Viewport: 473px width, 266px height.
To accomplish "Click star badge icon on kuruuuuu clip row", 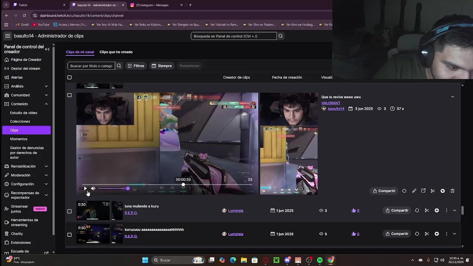I will click(437, 234).
